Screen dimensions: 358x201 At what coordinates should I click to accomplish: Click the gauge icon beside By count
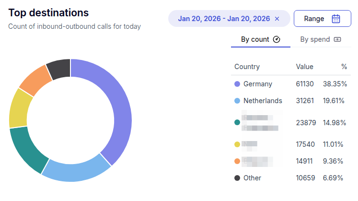(x=277, y=39)
